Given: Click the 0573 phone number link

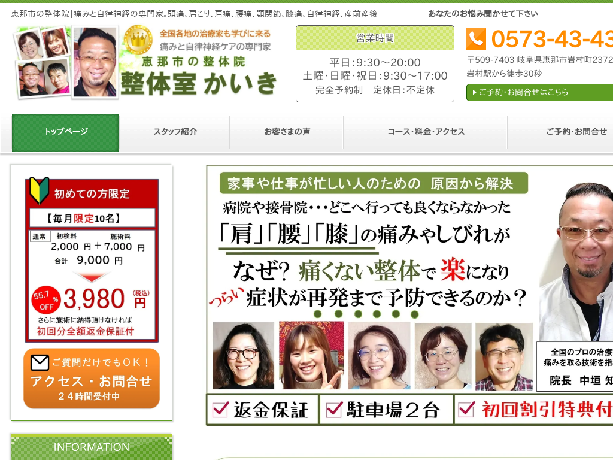Looking at the screenshot, I should click(551, 40).
